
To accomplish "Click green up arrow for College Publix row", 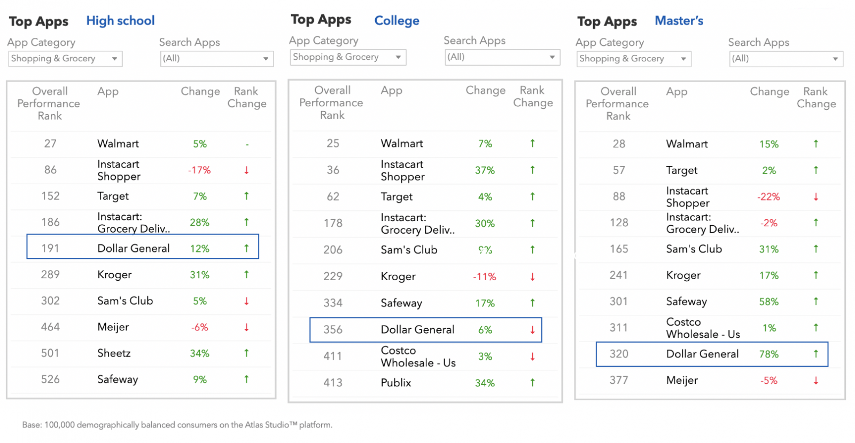I will pyautogui.click(x=532, y=383).
